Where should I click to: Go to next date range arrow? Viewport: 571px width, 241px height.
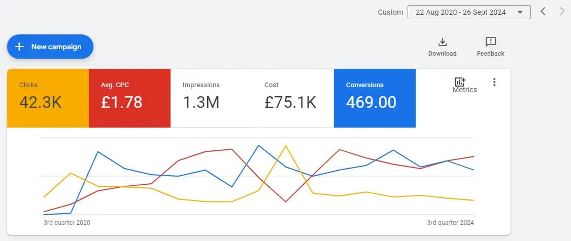(562, 12)
